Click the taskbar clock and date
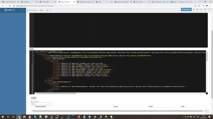Screen dimensions: 213x119 tap(203, 117)
